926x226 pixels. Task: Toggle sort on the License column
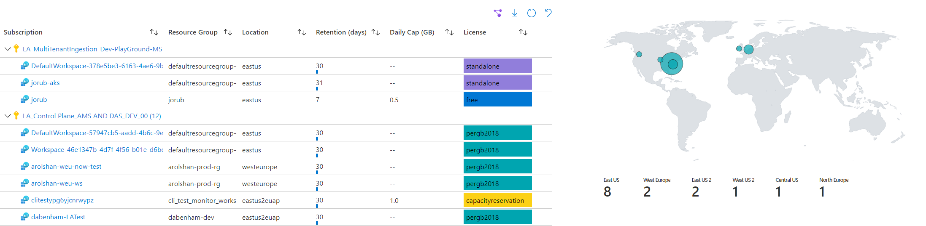523,32
